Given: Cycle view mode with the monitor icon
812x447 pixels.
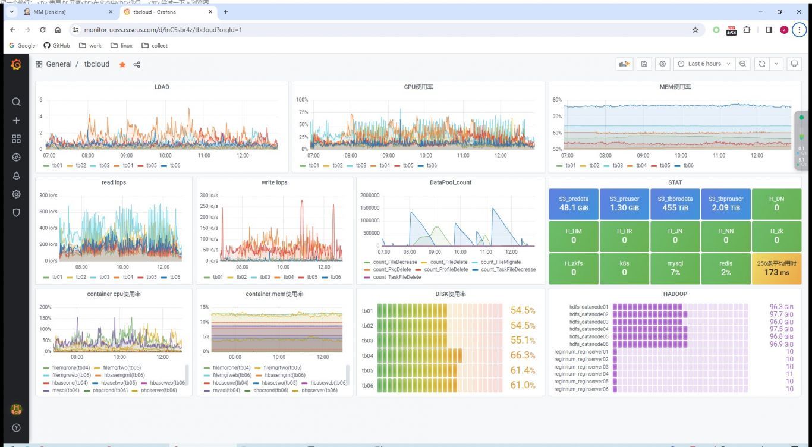Looking at the screenshot, I should pyautogui.click(x=794, y=64).
